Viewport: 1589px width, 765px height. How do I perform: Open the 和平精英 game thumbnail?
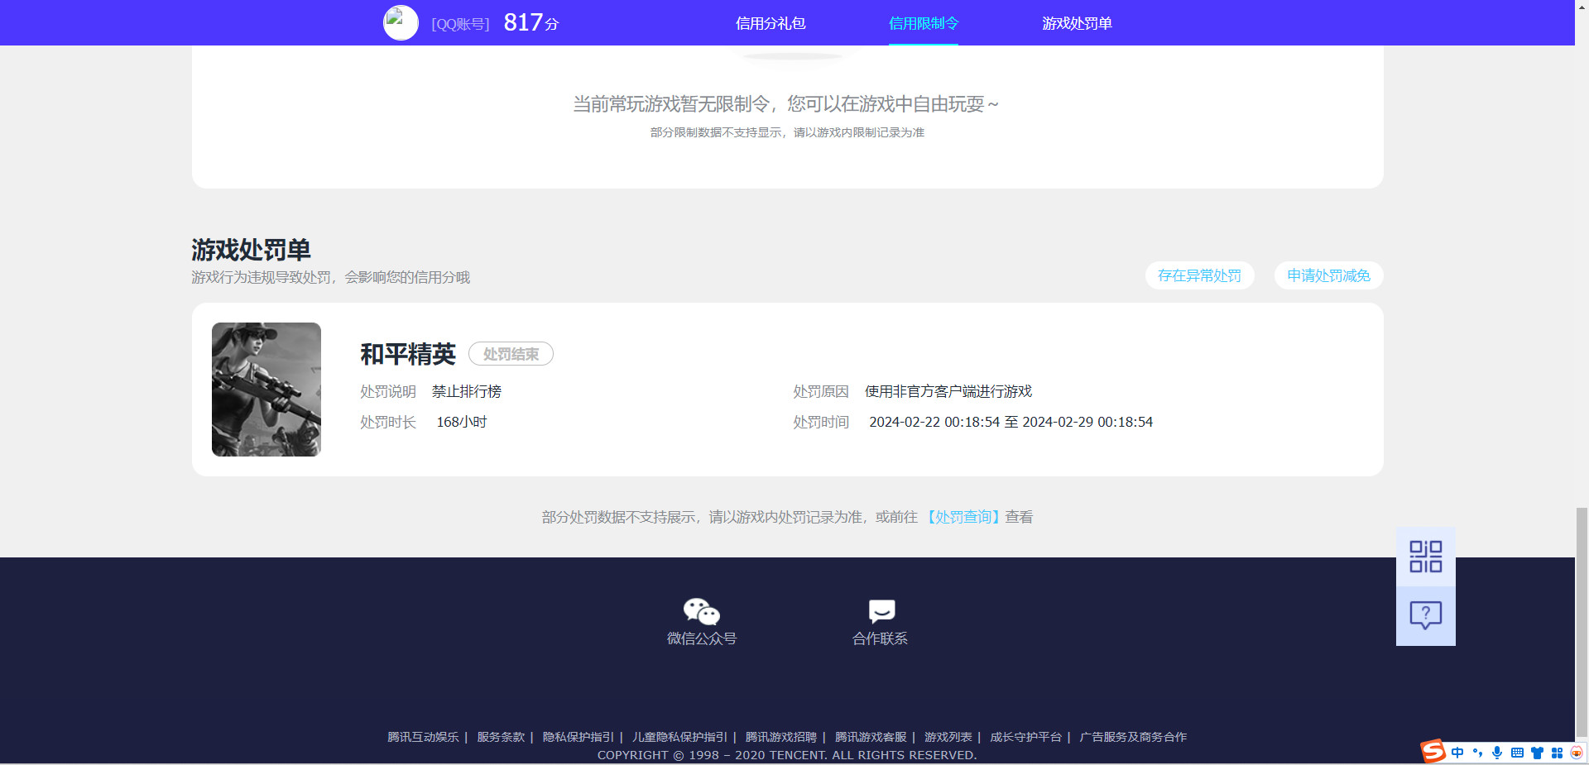266,390
